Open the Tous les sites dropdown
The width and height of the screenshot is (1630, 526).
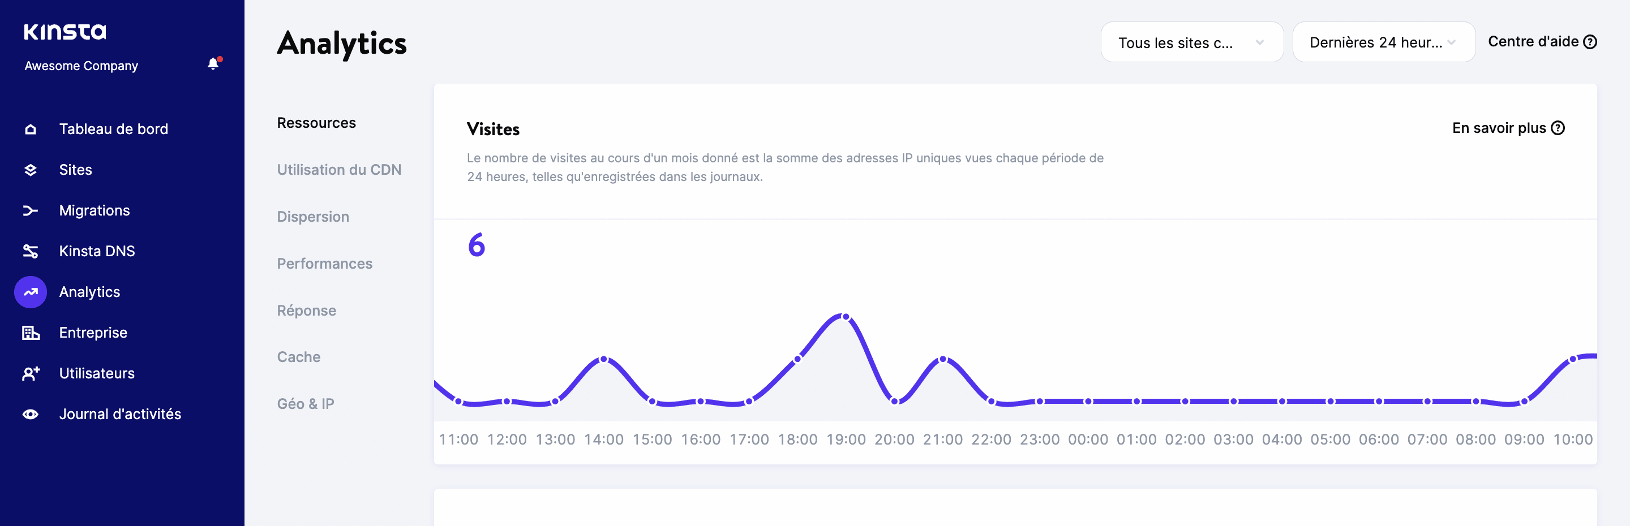point(1191,42)
